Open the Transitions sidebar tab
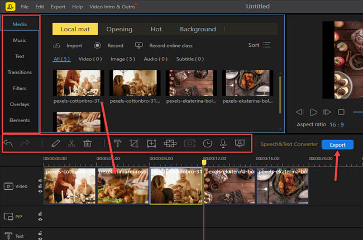 tap(20, 72)
